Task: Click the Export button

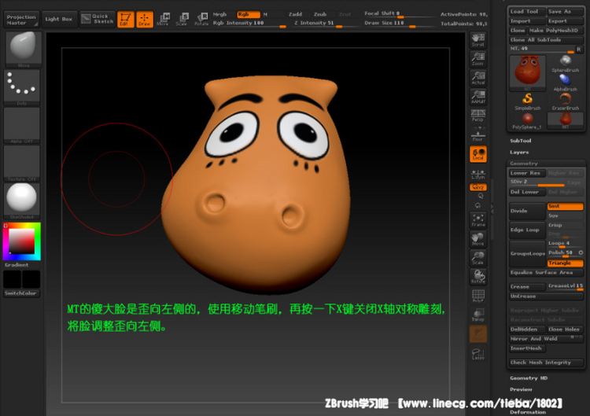Action: [x=565, y=21]
